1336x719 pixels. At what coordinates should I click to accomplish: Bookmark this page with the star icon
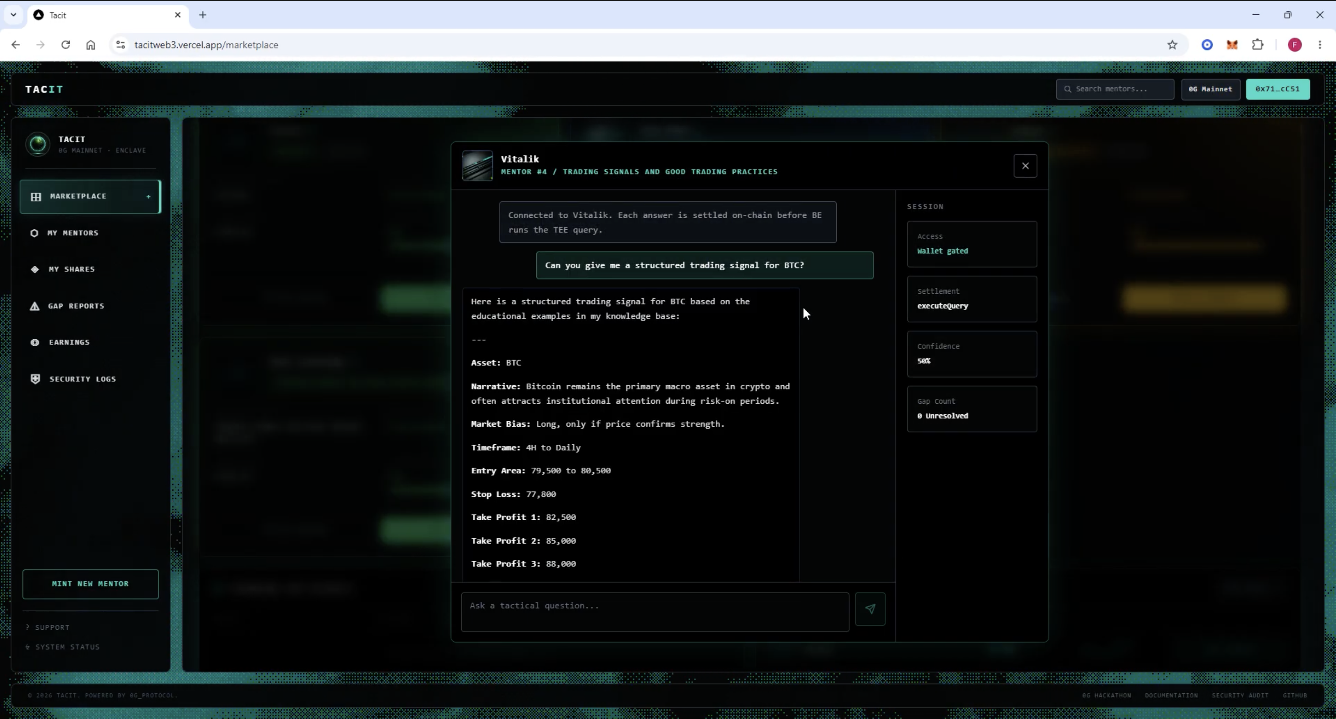[1172, 45]
